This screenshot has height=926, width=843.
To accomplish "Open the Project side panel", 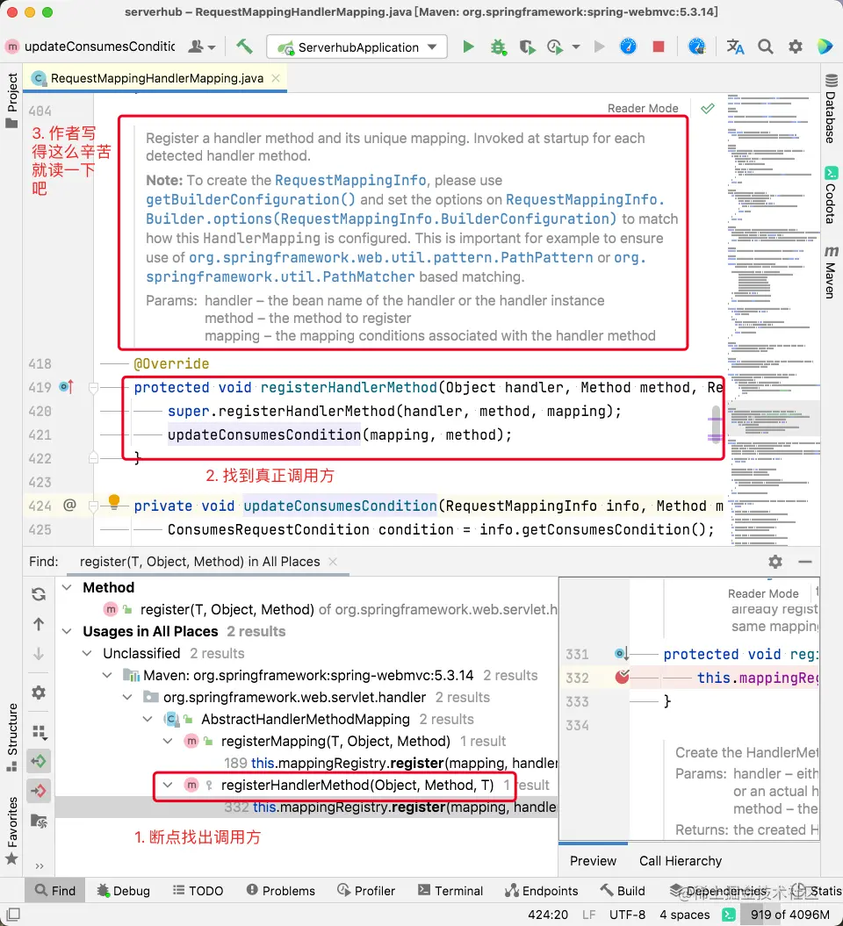I will [11, 100].
